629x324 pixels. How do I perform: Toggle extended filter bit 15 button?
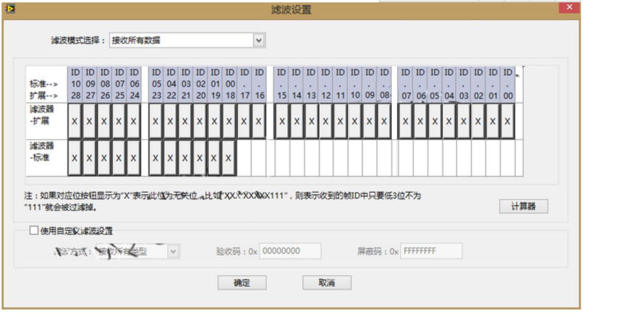coord(282,121)
